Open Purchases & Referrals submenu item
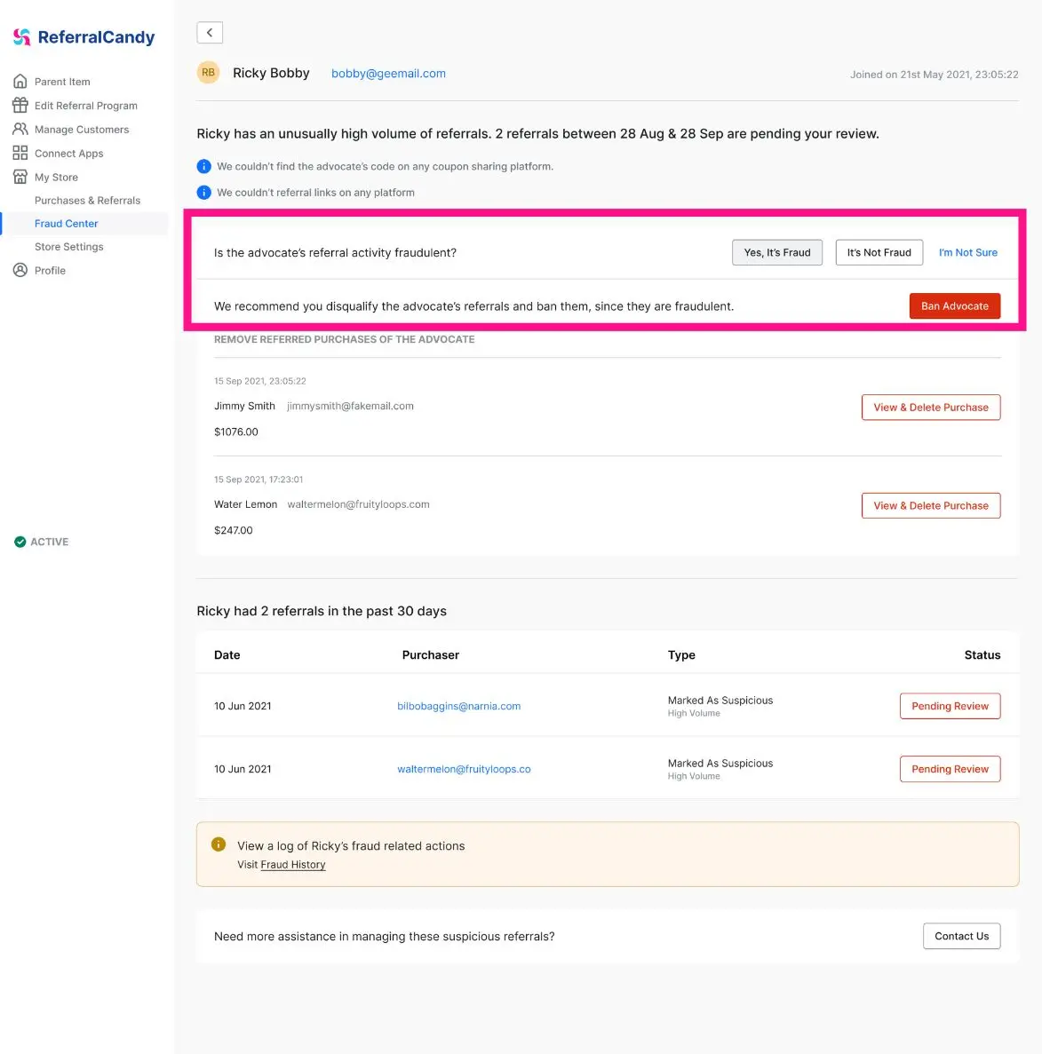 (87, 201)
